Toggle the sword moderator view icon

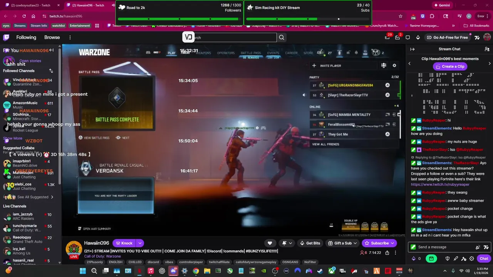(x=456, y=259)
